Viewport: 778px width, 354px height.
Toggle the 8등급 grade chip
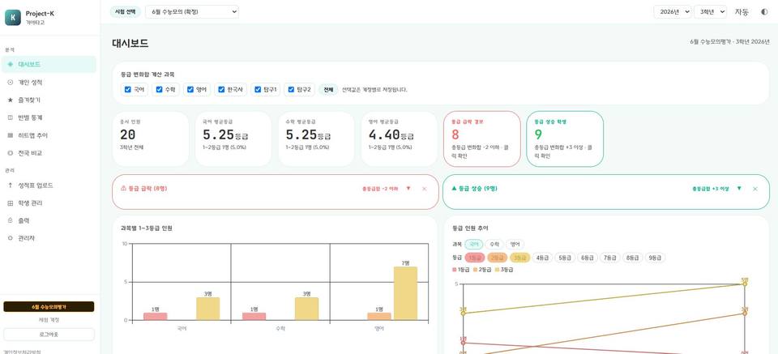coord(632,258)
